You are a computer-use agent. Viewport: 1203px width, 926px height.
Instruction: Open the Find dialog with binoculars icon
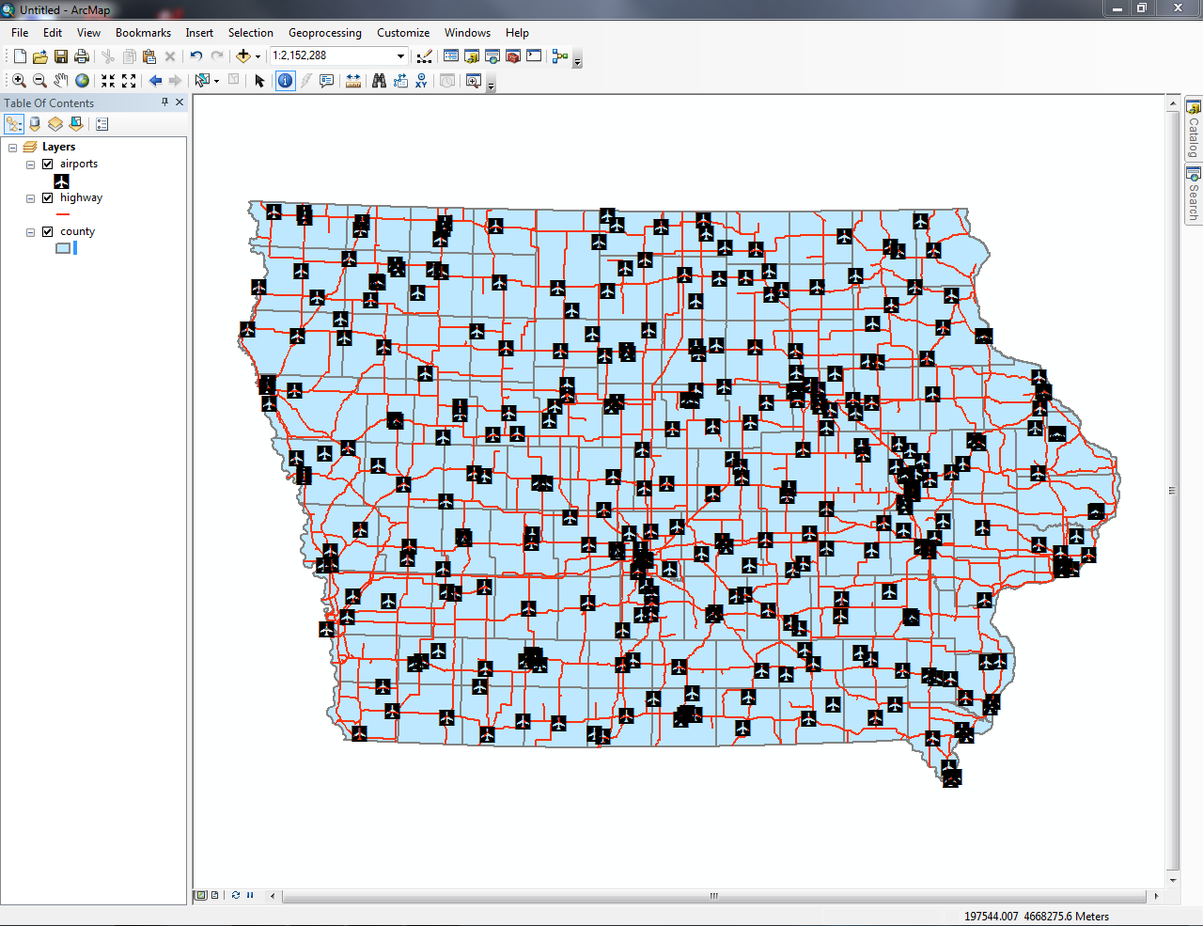tap(378, 81)
